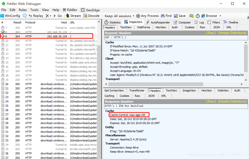Open the Browse dropdown arrow
Viewport: 249px width, 159px height.
click(220, 16)
